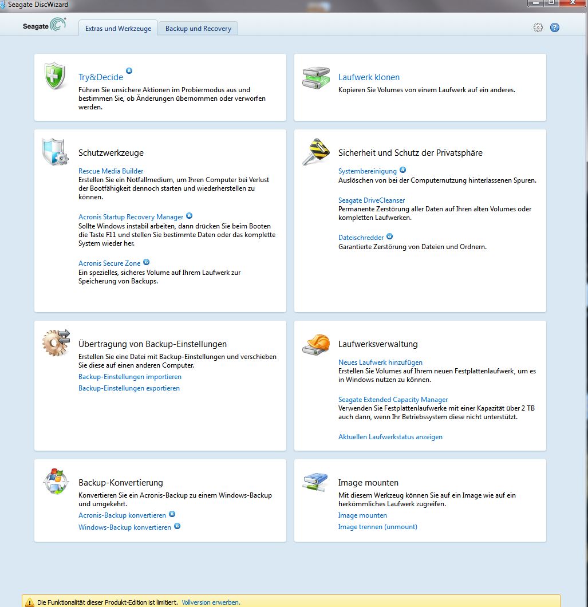Open Seagate DriveCleanser
The width and height of the screenshot is (588, 607).
tap(372, 200)
